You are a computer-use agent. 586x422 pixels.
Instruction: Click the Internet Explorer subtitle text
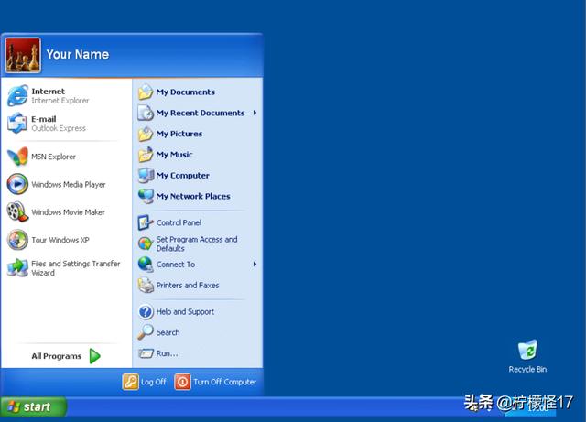(x=60, y=101)
